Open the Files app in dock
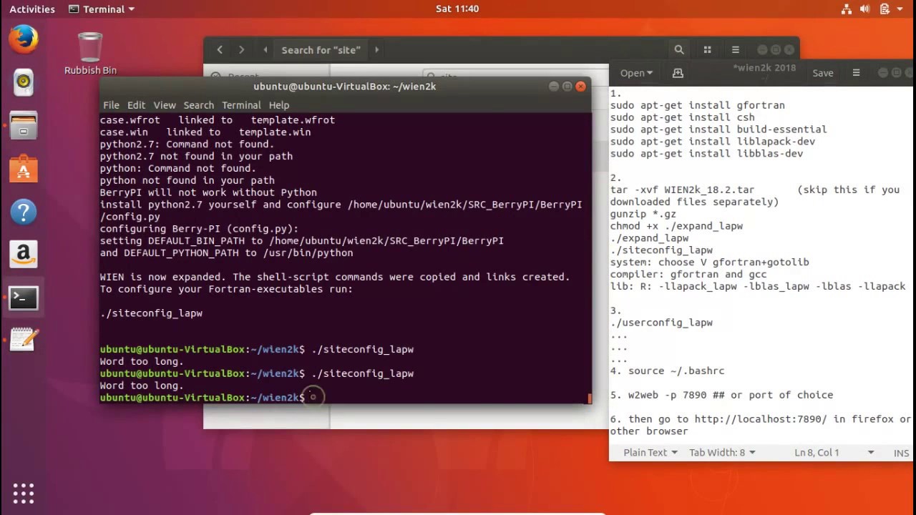Screen dimensions: 916x515 click(x=23, y=127)
